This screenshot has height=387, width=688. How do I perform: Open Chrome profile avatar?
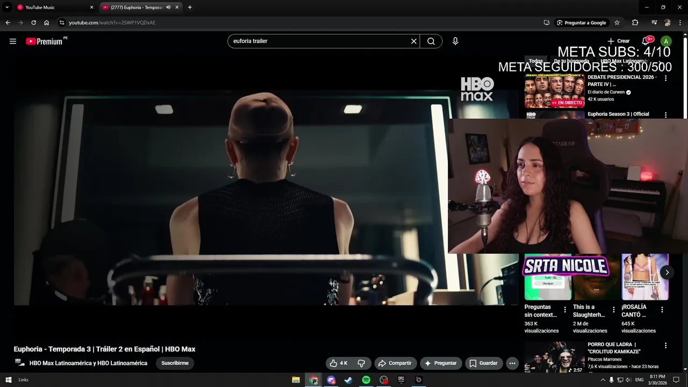(x=668, y=23)
